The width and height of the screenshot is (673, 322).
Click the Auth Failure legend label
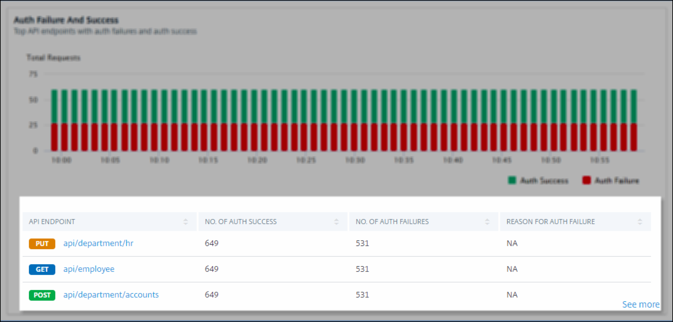[617, 180]
